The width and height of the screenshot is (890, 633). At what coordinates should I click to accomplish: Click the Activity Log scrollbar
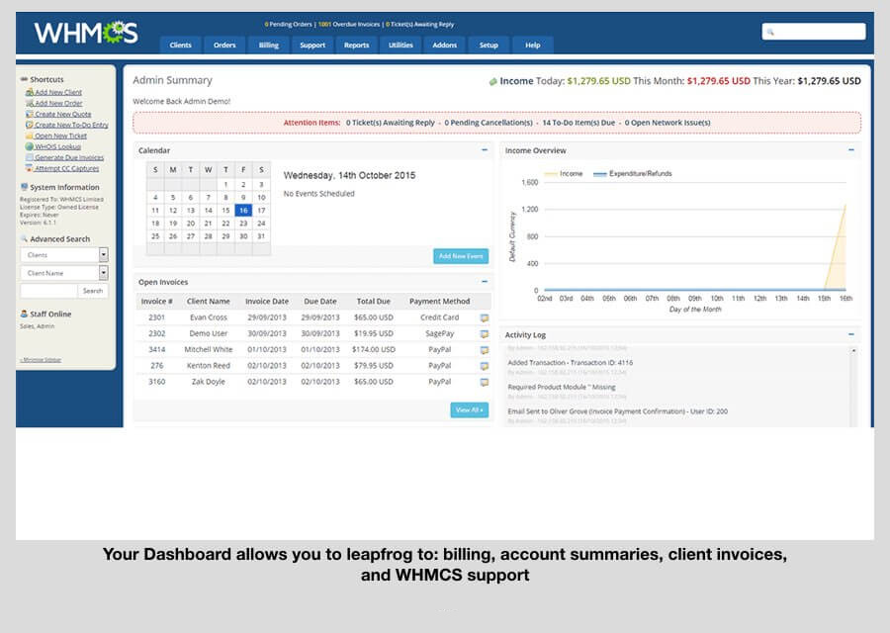point(853,387)
